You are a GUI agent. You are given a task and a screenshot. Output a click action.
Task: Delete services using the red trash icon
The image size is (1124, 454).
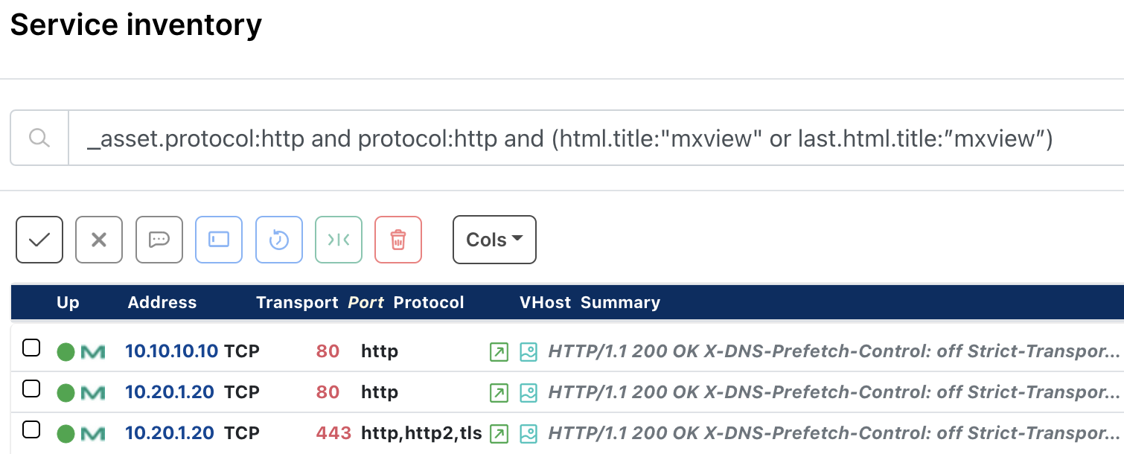[x=398, y=239]
